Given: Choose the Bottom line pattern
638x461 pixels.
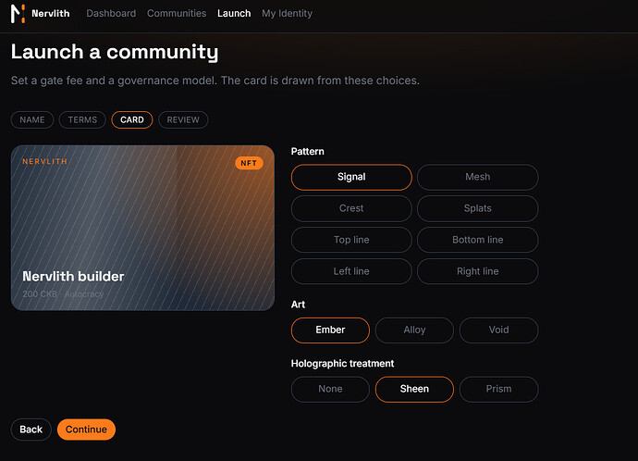Looking at the screenshot, I should coord(478,240).
